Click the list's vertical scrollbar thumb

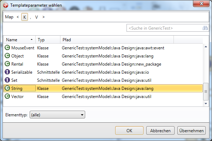206,91
